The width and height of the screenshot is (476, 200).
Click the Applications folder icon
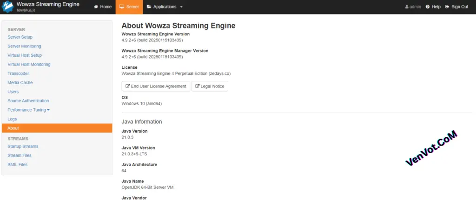tap(149, 7)
